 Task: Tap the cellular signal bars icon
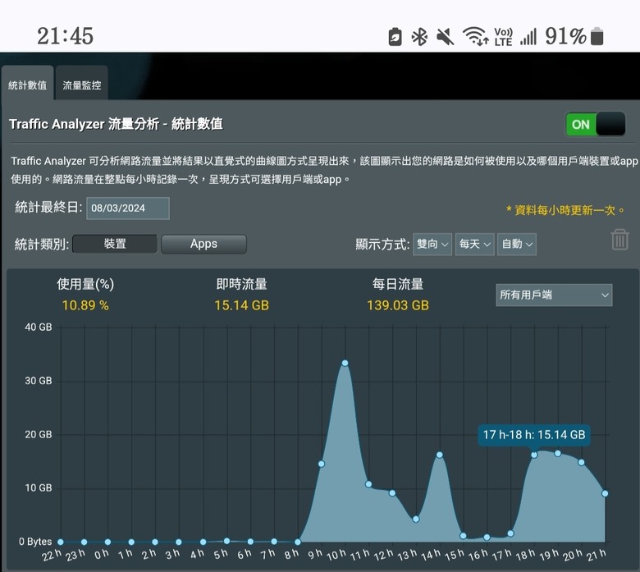pos(528,37)
